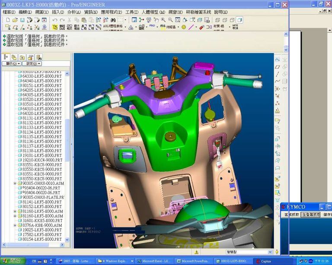Click the smiley face toolbar icon
This screenshot has height=265, width=332.
[x=184, y=27]
